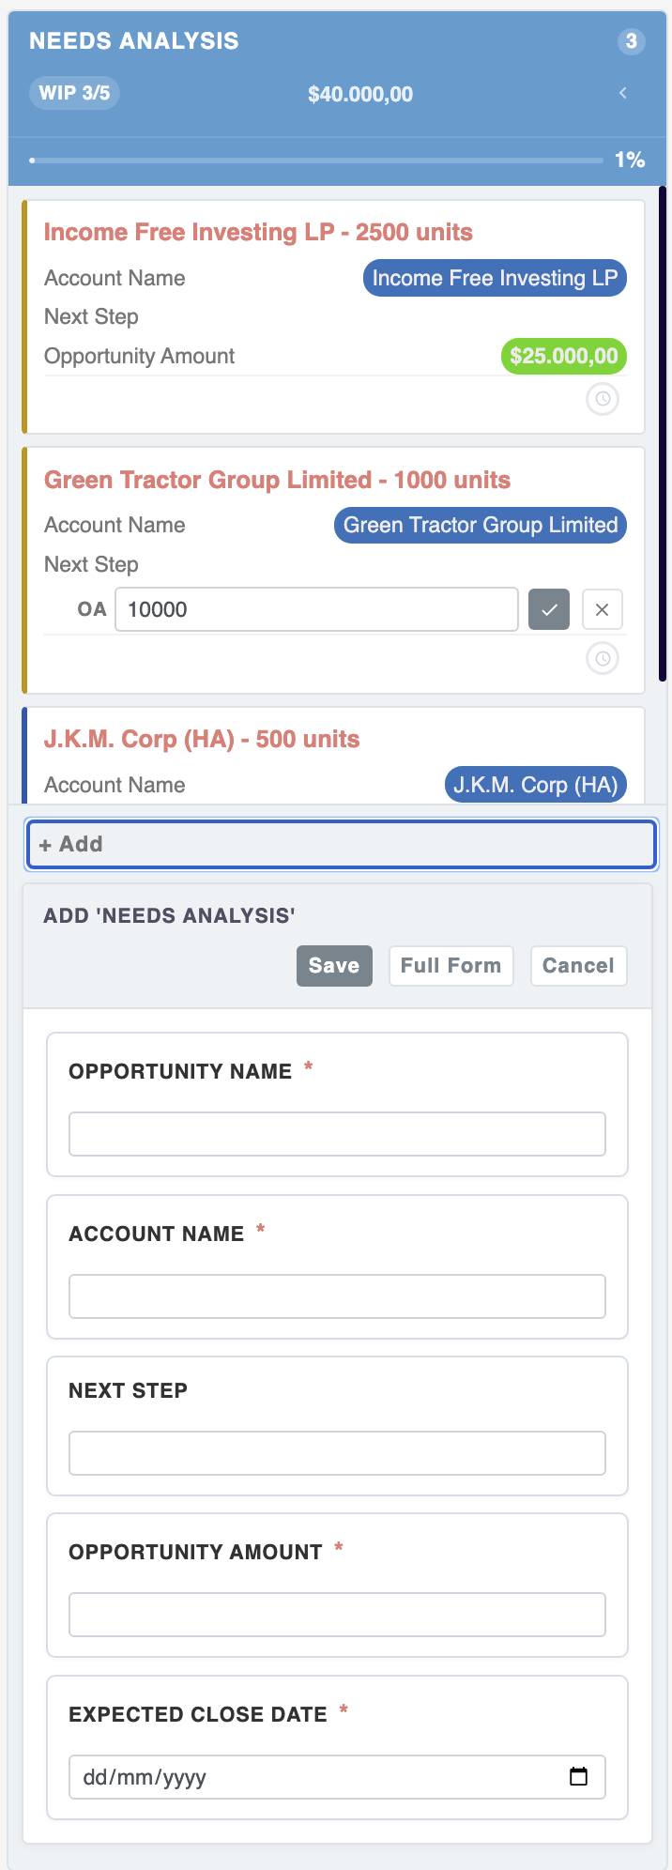Click the 1% progress bar
This screenshot has width=672, height=1870.
pyautogui.click(x=315, y=161)
